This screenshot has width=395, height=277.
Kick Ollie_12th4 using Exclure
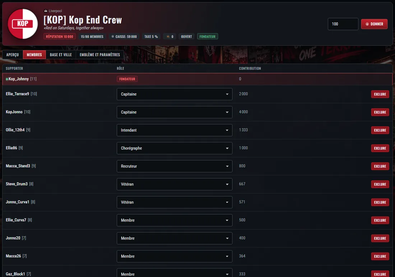[380, 130]
